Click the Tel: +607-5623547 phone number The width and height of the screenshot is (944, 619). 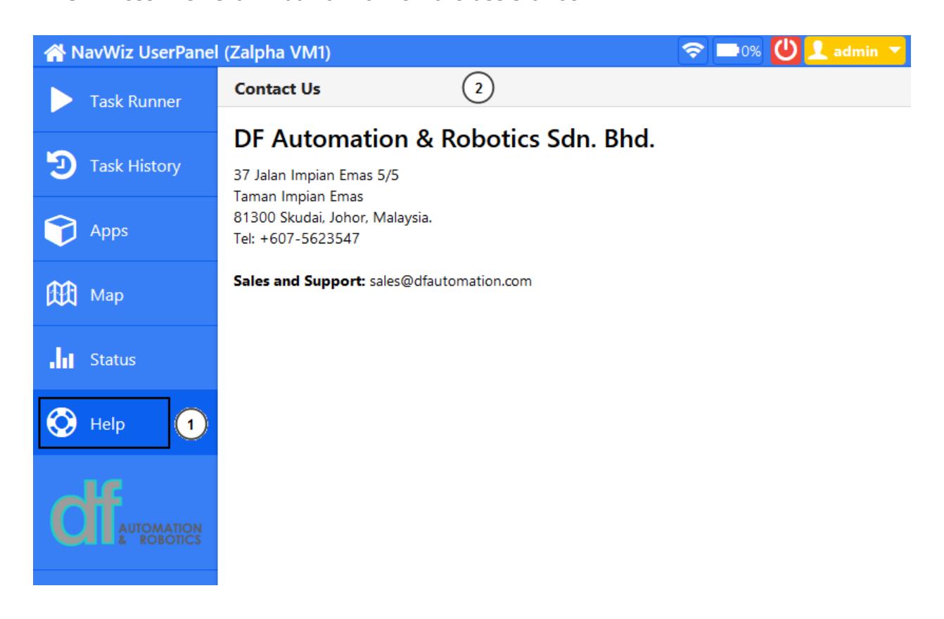pos(296,238)
